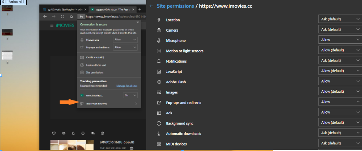Click the back arrow beside Site permissions

click(x=151, y=6)
